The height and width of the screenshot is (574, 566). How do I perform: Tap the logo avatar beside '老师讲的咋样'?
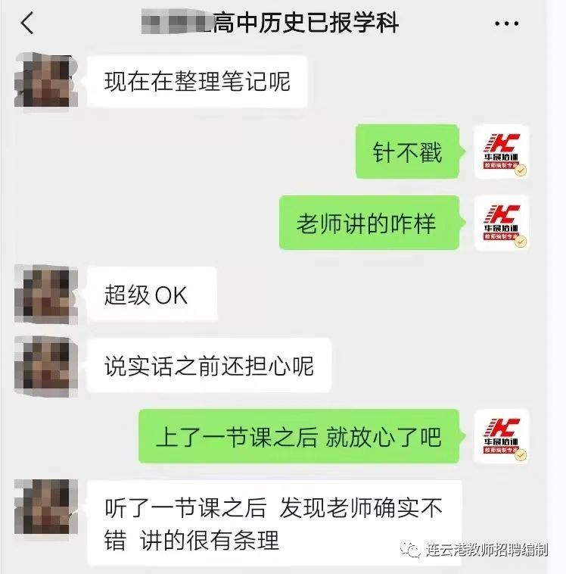pyautogui.click(x=501, y=223)
